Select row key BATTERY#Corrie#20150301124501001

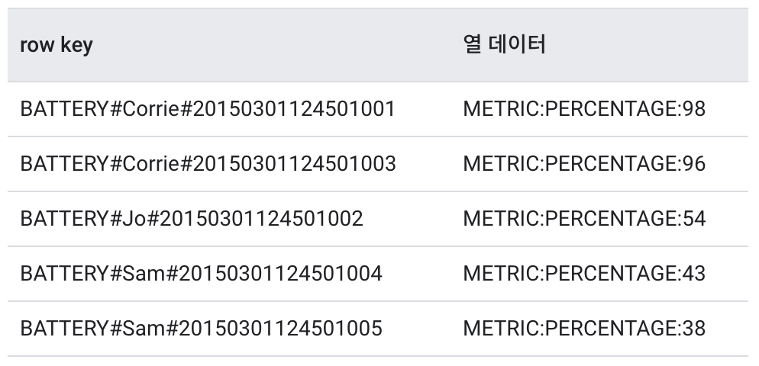(208, 109)
